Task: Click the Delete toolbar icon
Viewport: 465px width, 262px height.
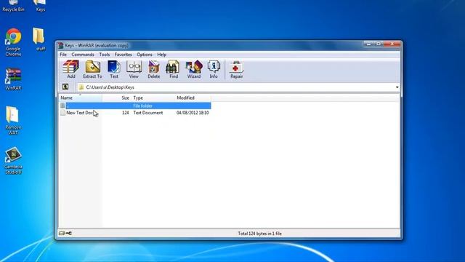Action: (x=153, y=69)
